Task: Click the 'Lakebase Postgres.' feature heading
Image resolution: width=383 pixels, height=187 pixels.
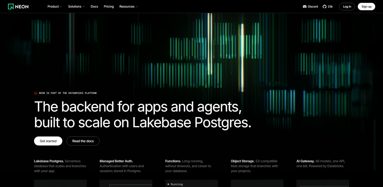Action: (49, 161)
